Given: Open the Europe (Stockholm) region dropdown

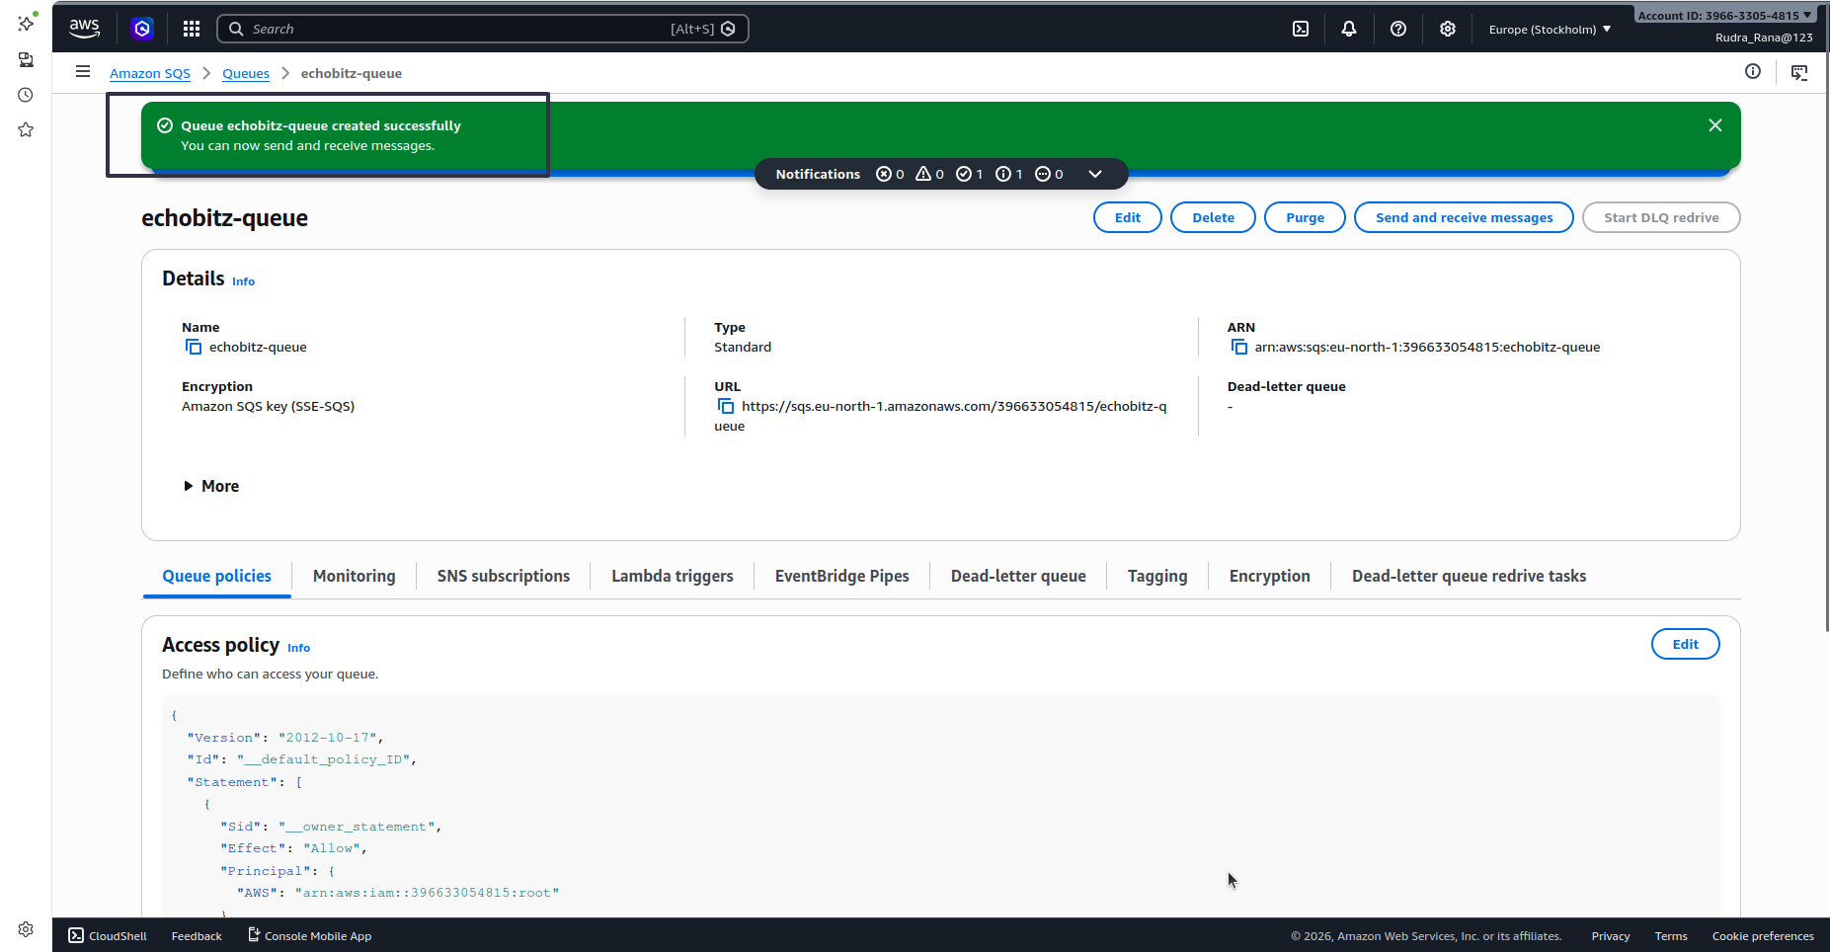Looking at the screenshot, I should click(1550, 30).
